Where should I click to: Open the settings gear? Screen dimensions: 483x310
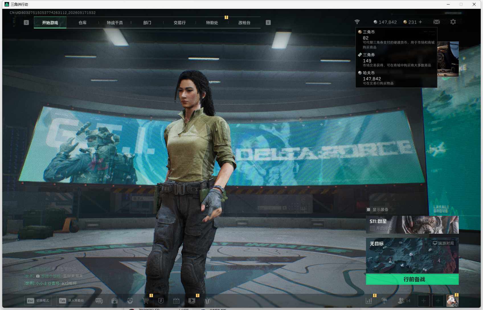453,22
